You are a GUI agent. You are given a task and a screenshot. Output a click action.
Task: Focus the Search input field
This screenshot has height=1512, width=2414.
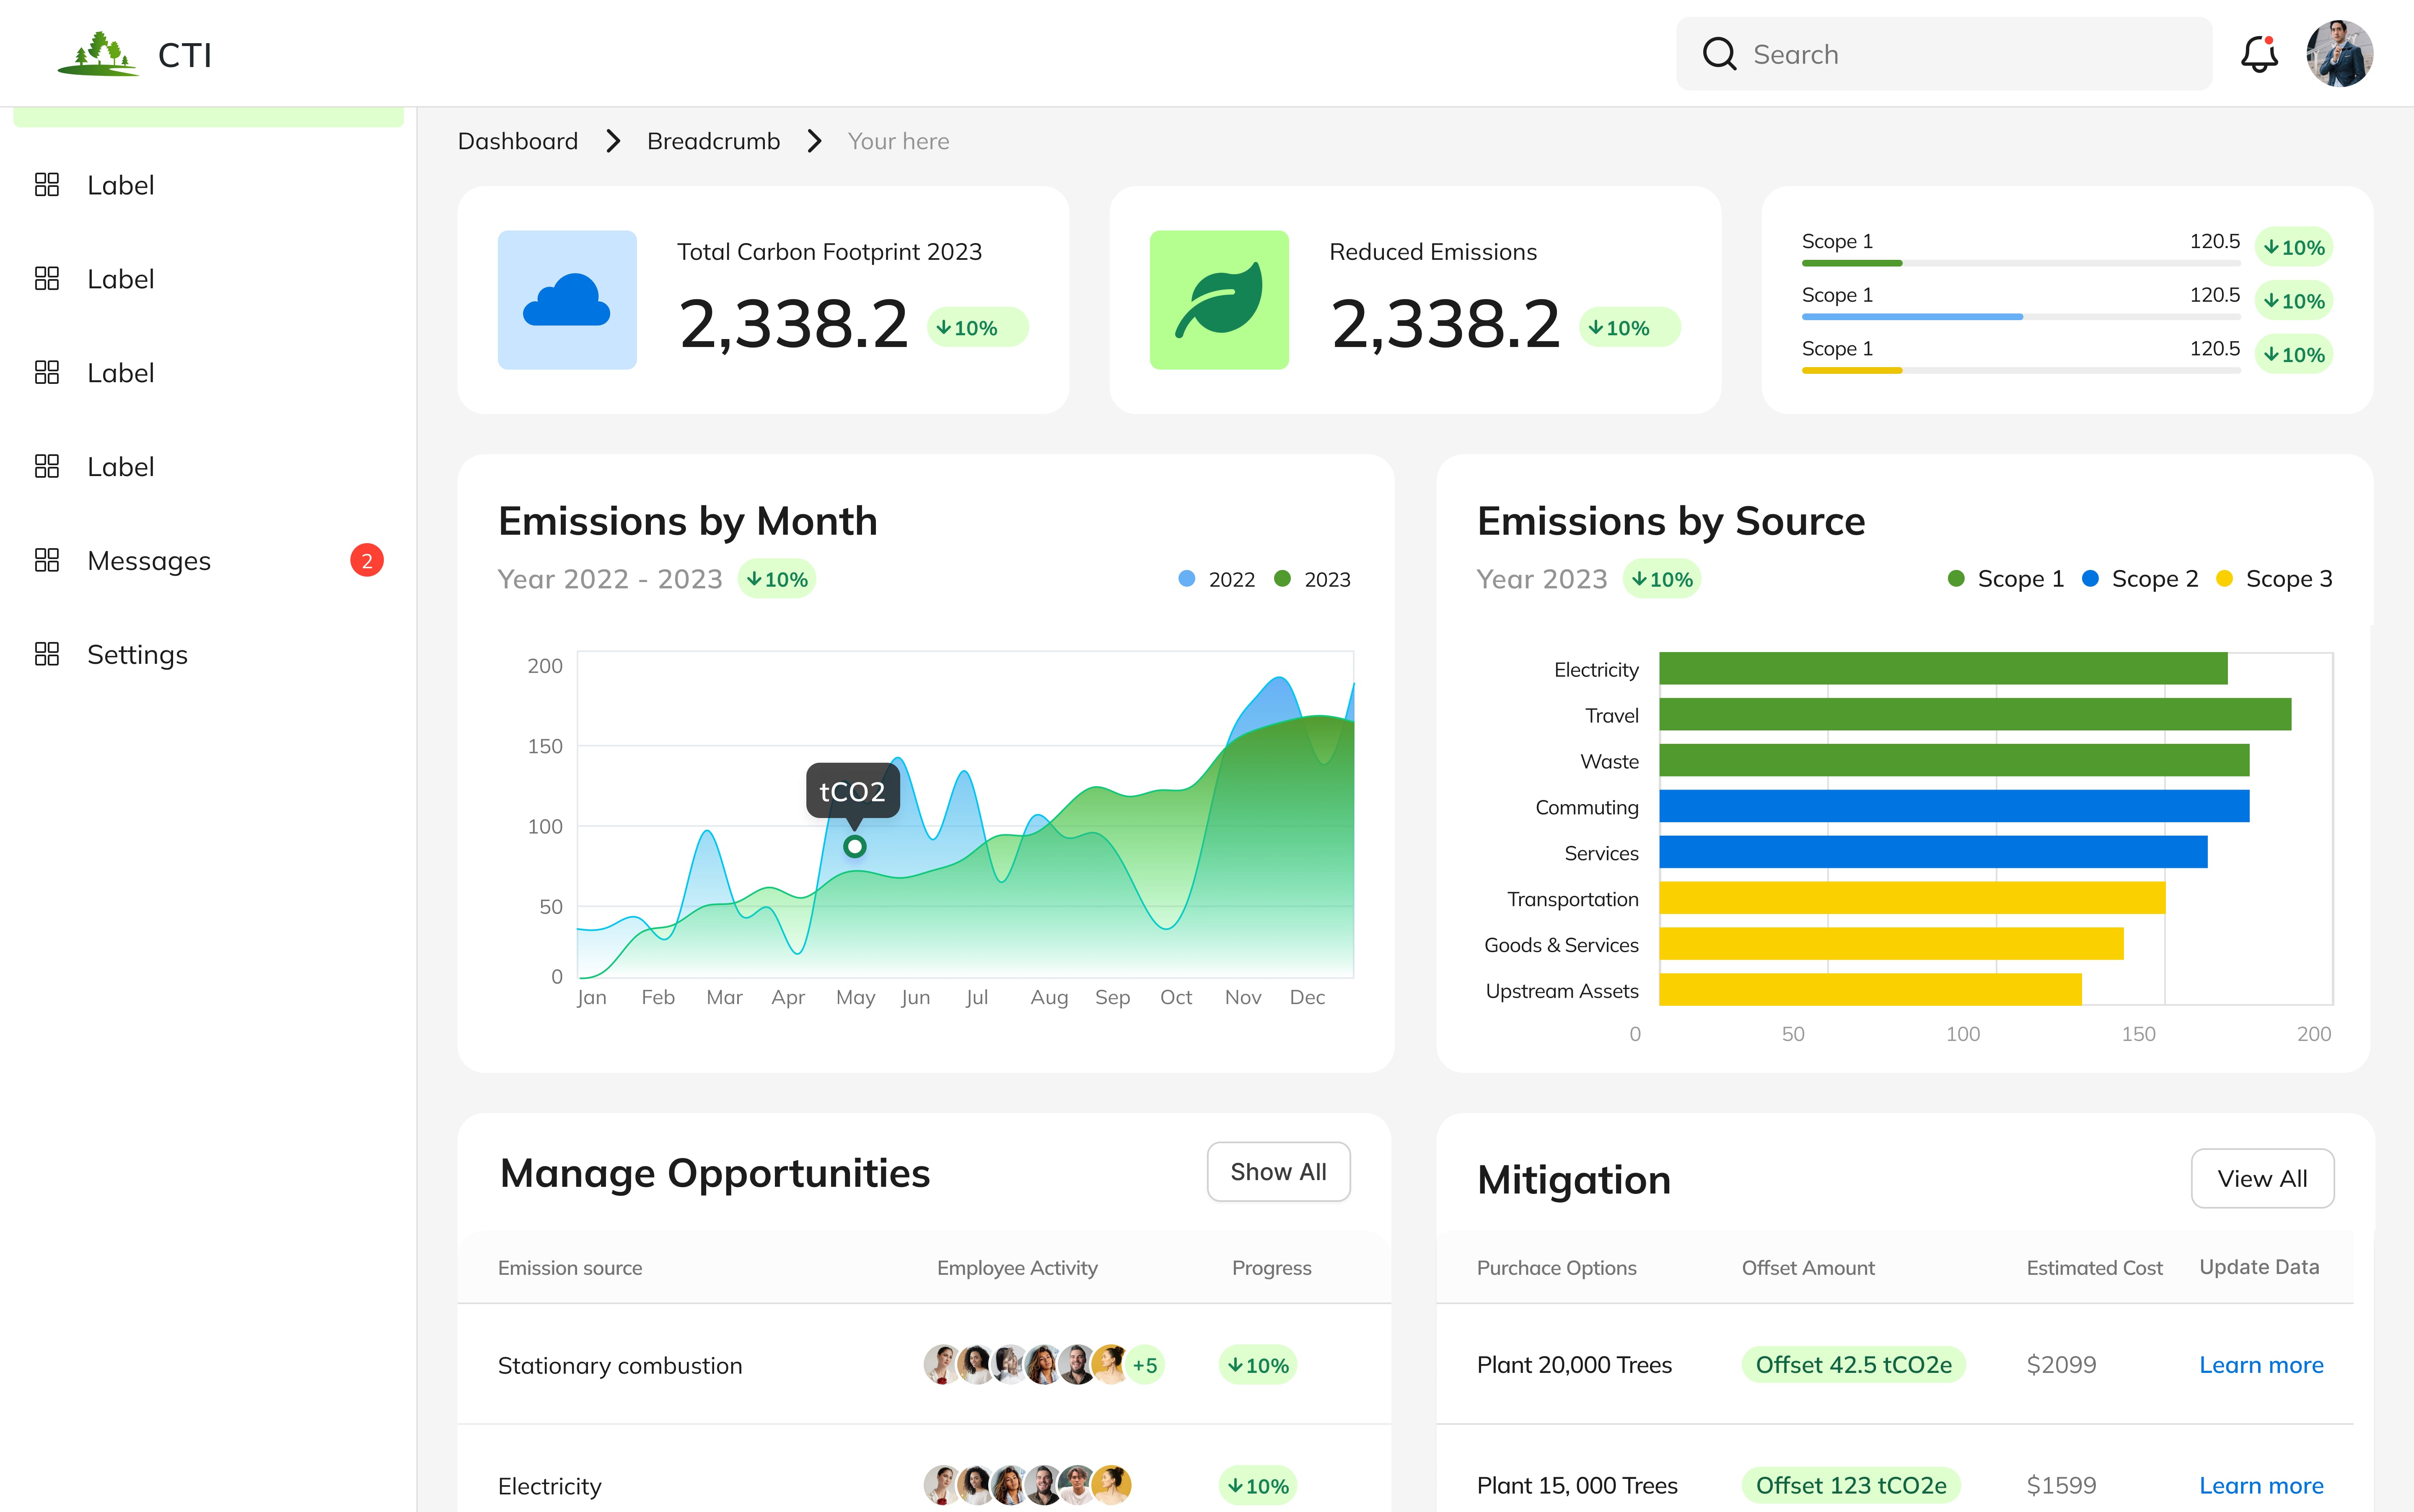pos(1944,54)
